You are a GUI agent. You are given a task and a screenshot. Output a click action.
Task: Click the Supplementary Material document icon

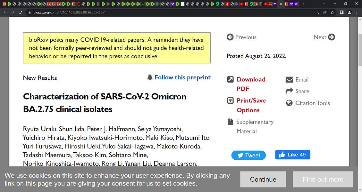(x=231, y=122)
